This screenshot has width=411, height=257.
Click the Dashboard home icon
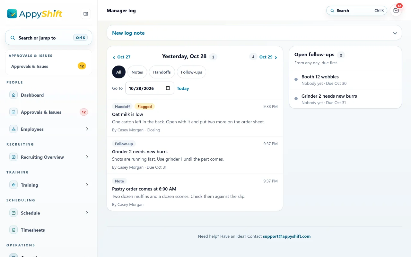coord(13,95)
